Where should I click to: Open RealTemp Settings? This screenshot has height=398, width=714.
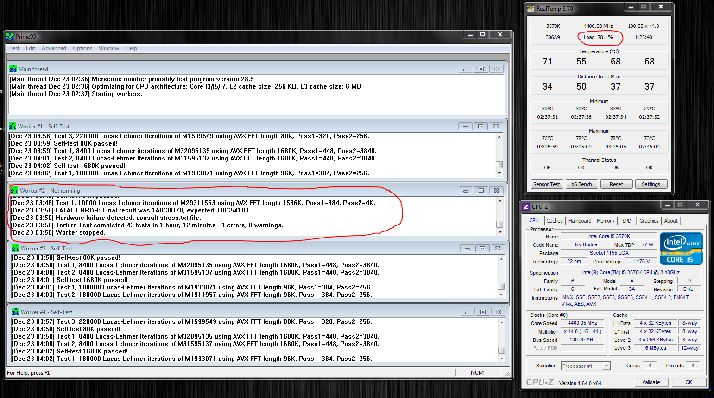(x=651, y=184)
